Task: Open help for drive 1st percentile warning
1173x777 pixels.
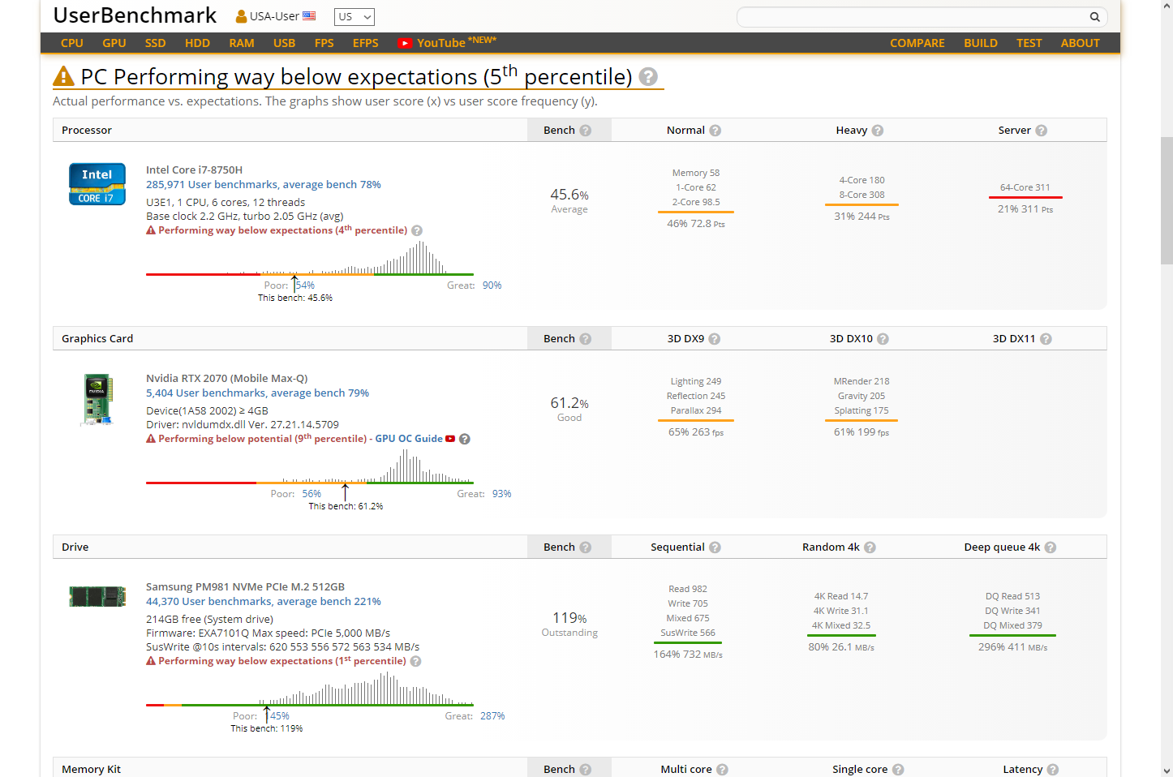Action: tap(416, 661)
